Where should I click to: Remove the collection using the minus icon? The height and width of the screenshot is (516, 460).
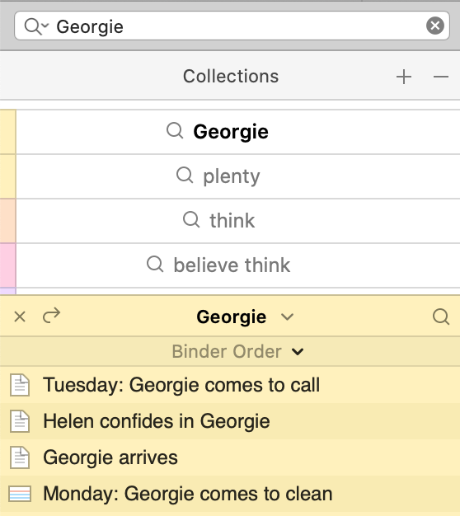point(440,77)
